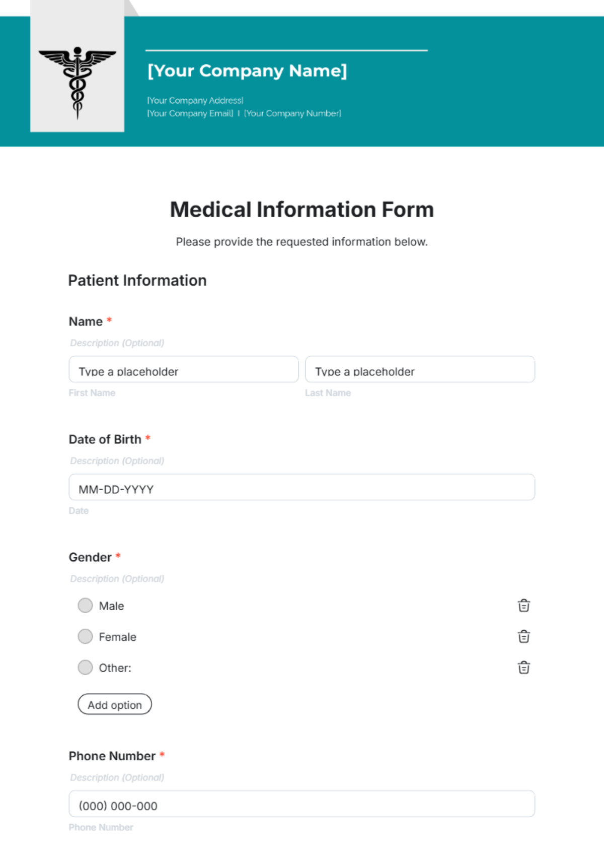Edit the Phone Number description
This screenshot has height=857, width=604.
[x=117, y=777]
